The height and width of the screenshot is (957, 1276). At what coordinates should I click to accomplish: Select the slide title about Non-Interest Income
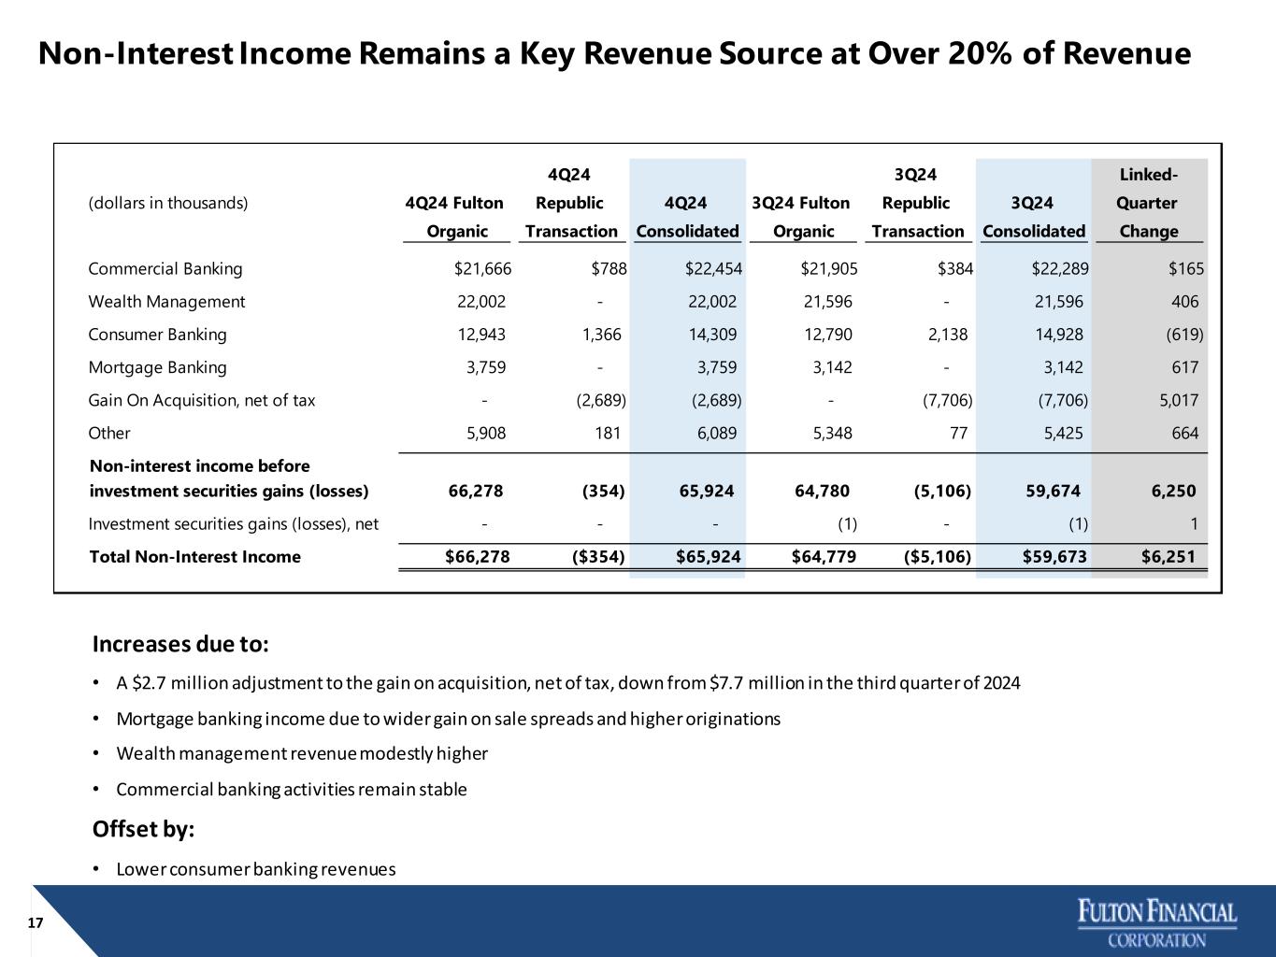614,54
